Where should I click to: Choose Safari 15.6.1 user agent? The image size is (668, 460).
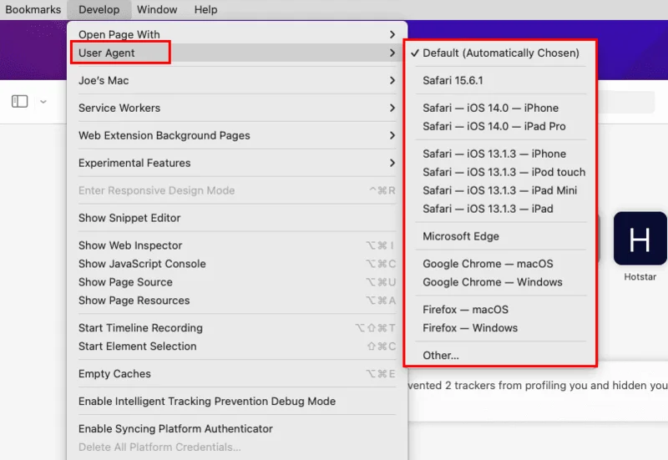453,80
